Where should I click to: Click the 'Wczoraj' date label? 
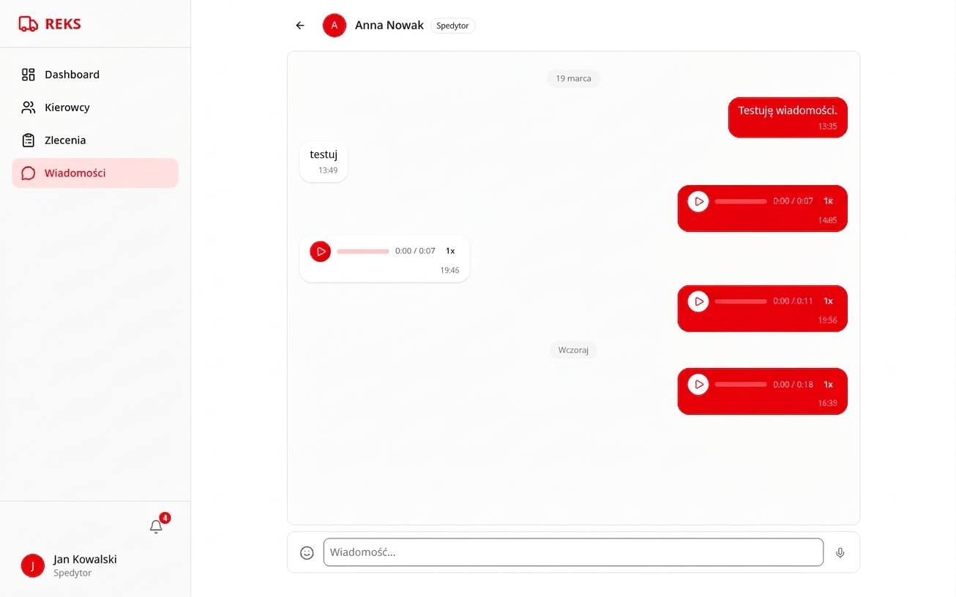coord(573,350)
